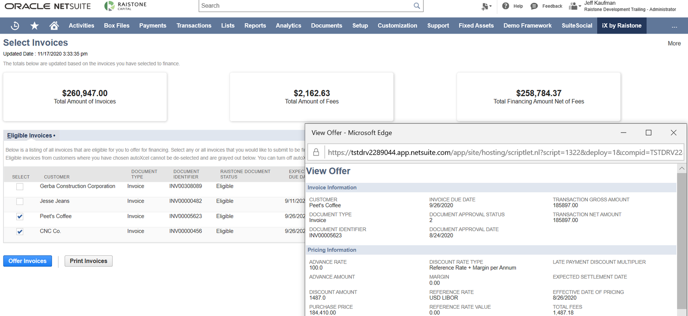
Task: Uncheck the Peet's Coffee invoice checkbox
Action: 20,216
